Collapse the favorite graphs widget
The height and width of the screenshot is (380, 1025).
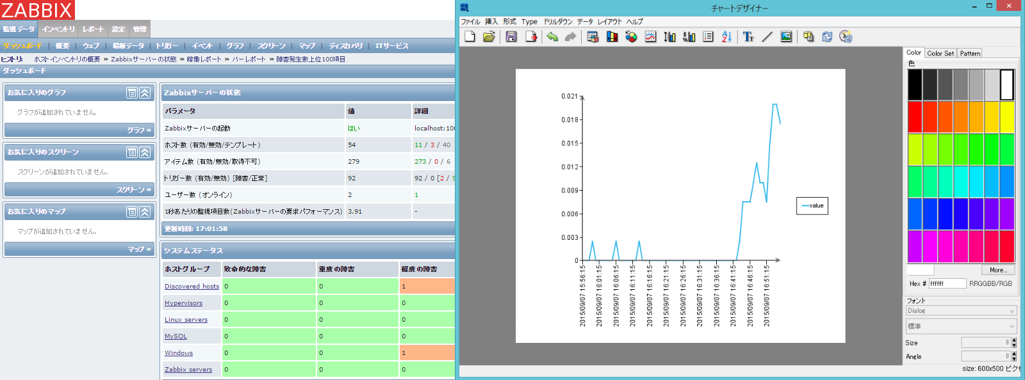click(145, 93)
